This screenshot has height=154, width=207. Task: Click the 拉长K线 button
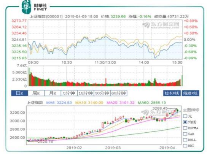(x=172, y=93)
